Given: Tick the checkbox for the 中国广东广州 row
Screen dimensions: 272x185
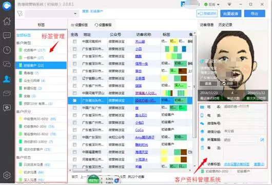Looking at the screenshot, I should click(x=74, y=108).
